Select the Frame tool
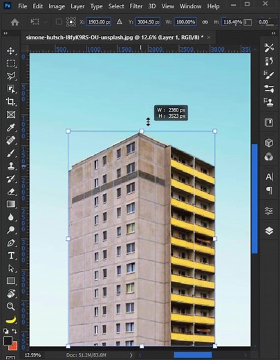 pyautogui.click(x=10, y=114)
